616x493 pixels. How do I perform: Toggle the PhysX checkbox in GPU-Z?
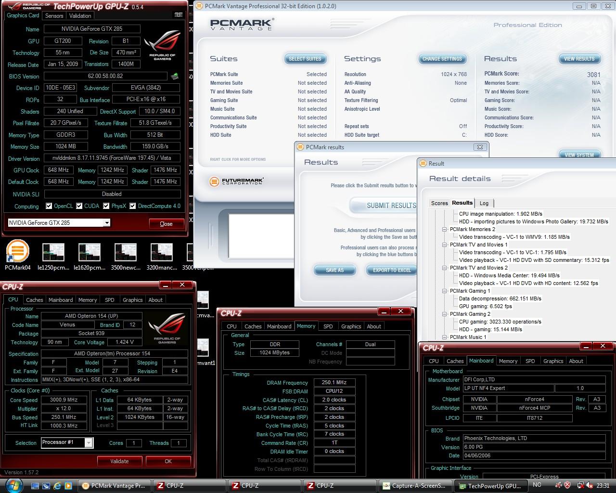pos(106,206)
